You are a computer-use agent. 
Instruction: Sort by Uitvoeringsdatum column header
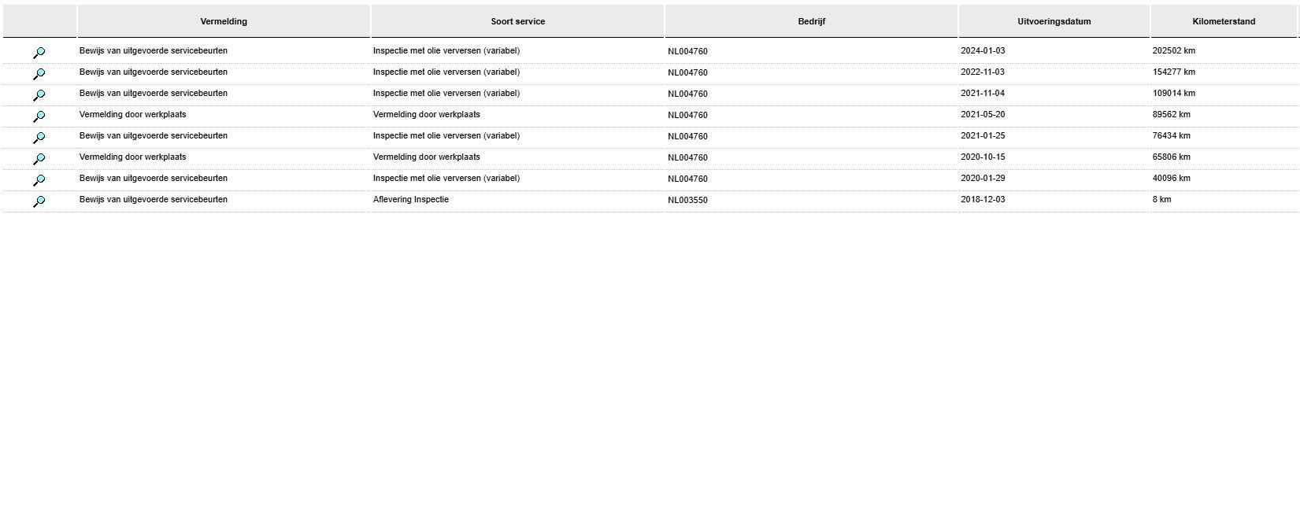(1054, 21)
